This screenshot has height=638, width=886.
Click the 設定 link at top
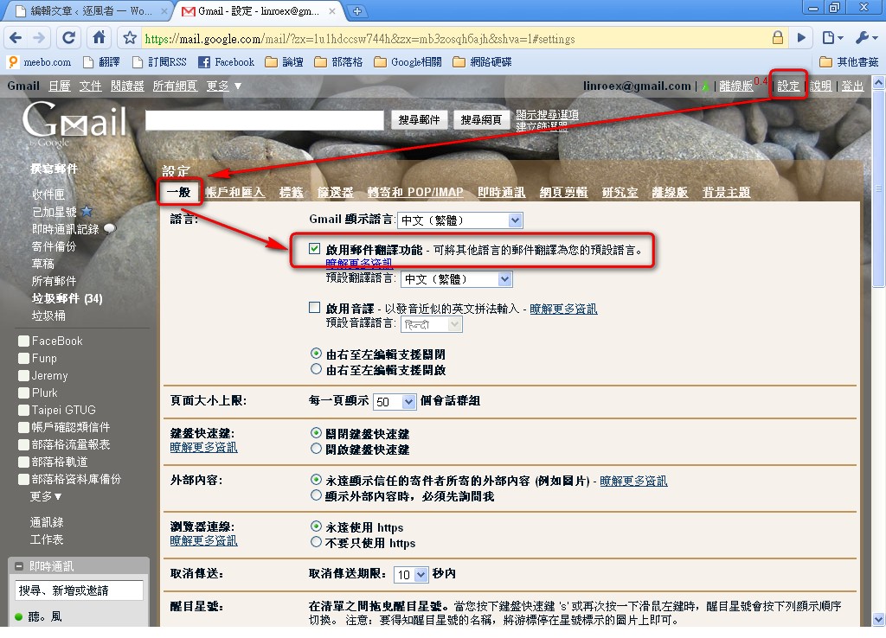(x=788, y=86)
